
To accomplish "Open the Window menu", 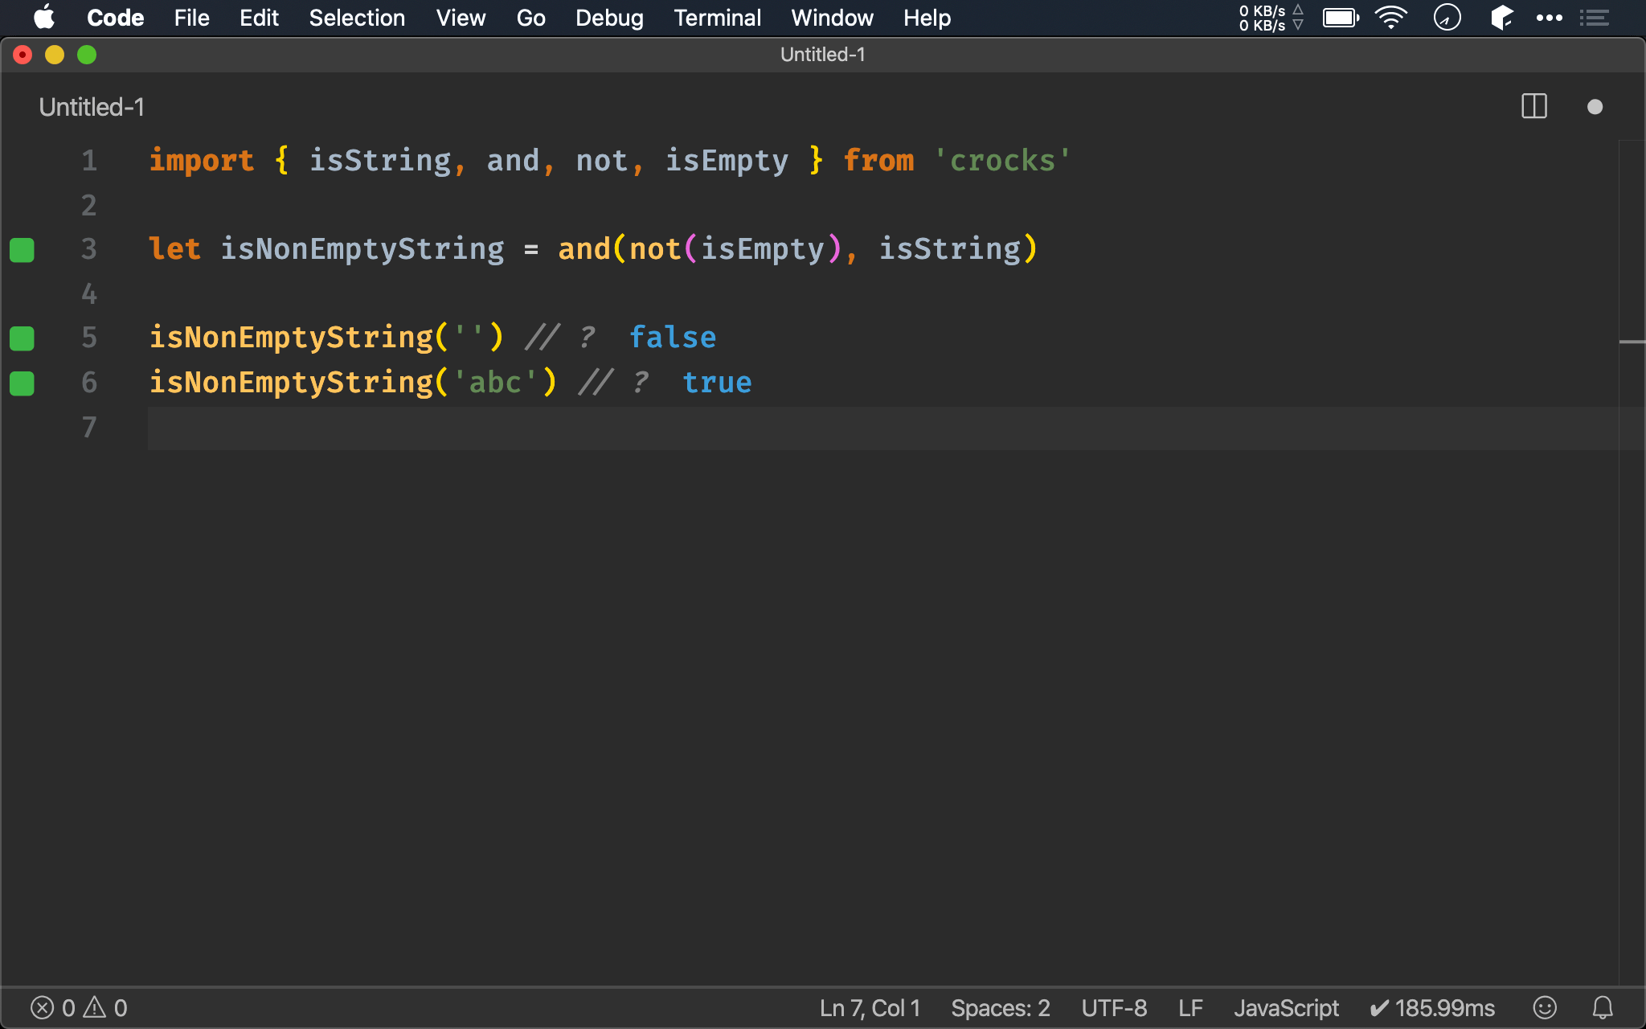I will click(x=832, y=18).
